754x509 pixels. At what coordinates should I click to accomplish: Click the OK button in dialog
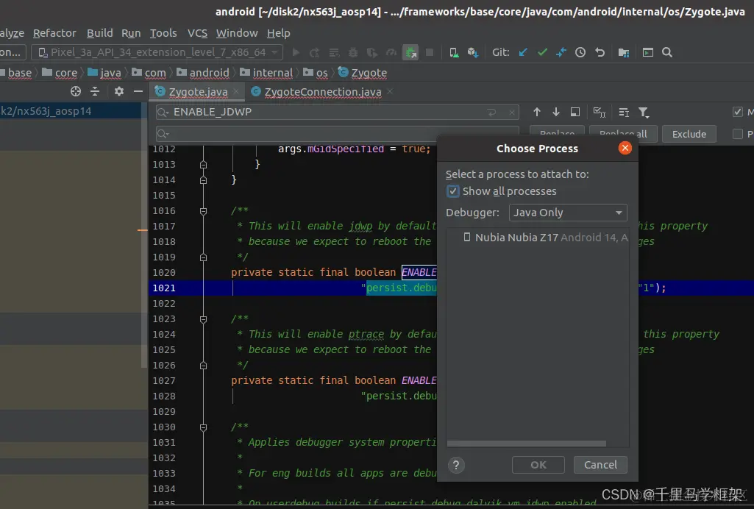click(538, 465)
